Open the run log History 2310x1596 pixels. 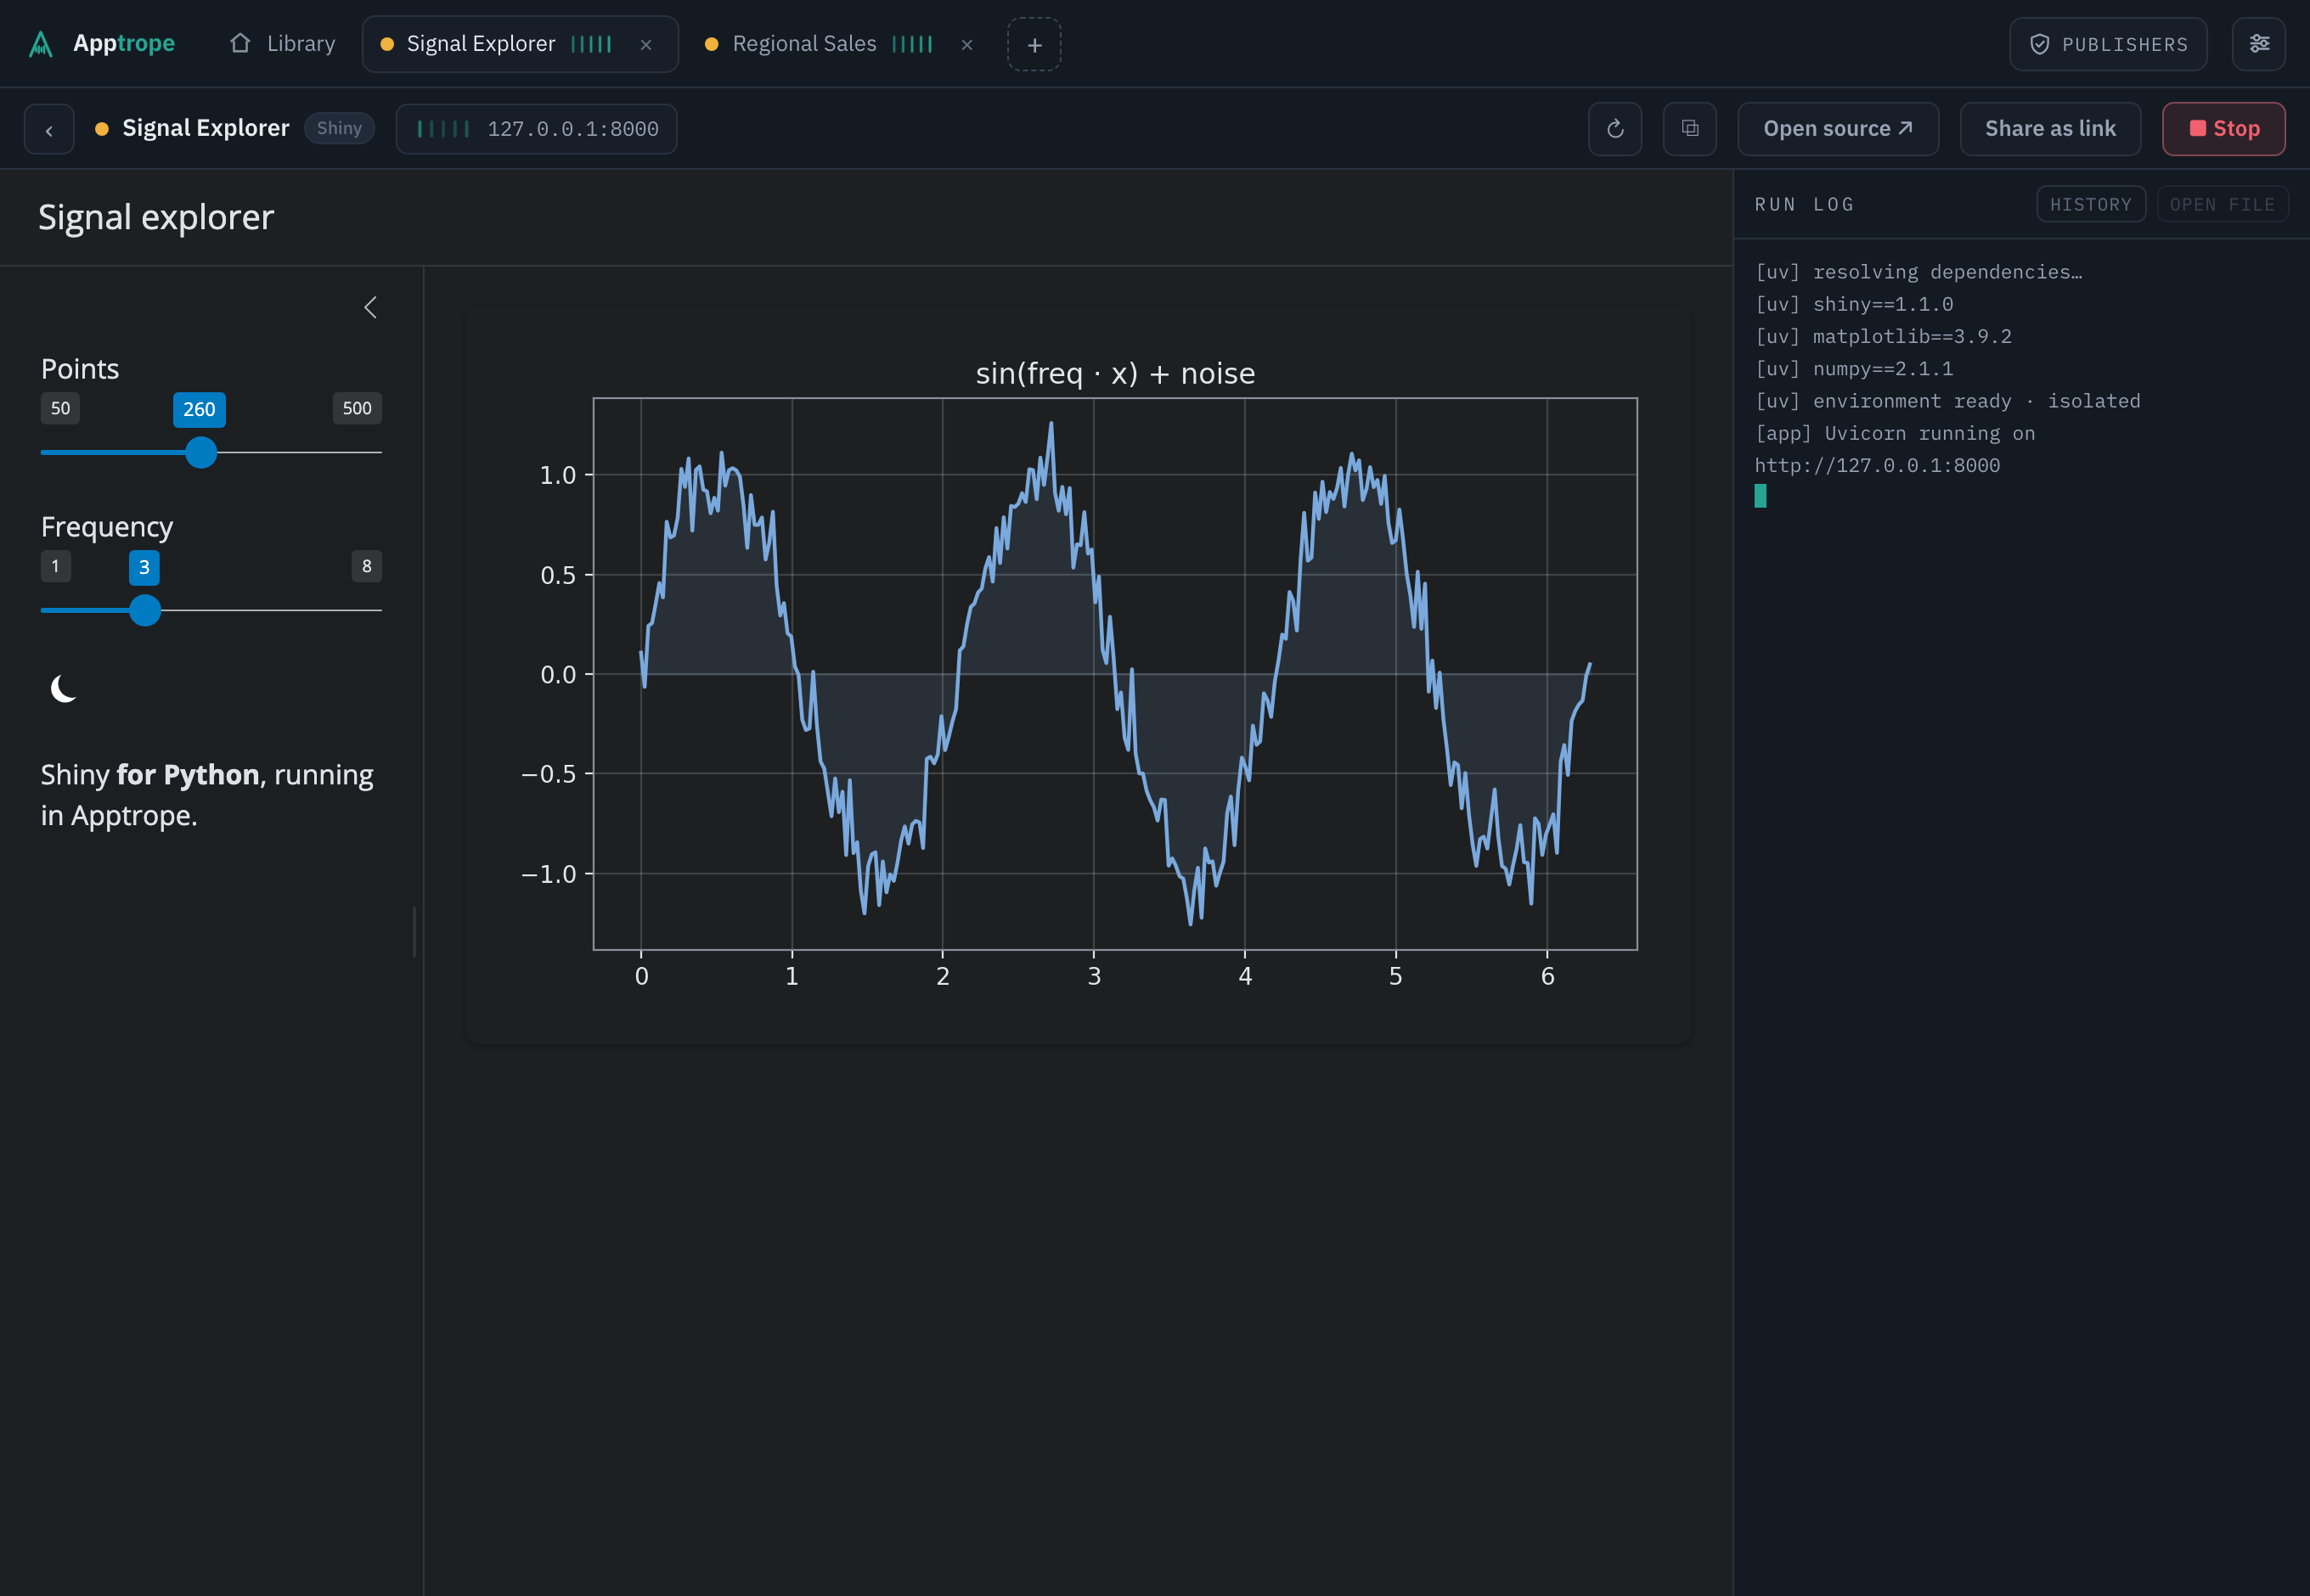click(2091, 204)
